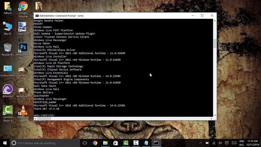The width and height of the screenshot is (261, 147).
Task: Click the scroll left arrow in Command Prompt
Action: [35, 118]
